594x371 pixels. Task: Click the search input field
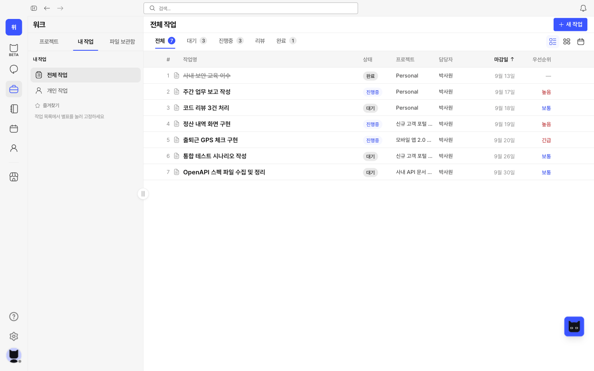(x=251, y=8)
